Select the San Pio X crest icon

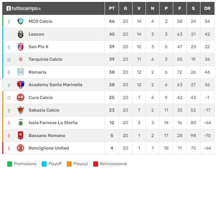pyautogui.click(x=20, y=47)
